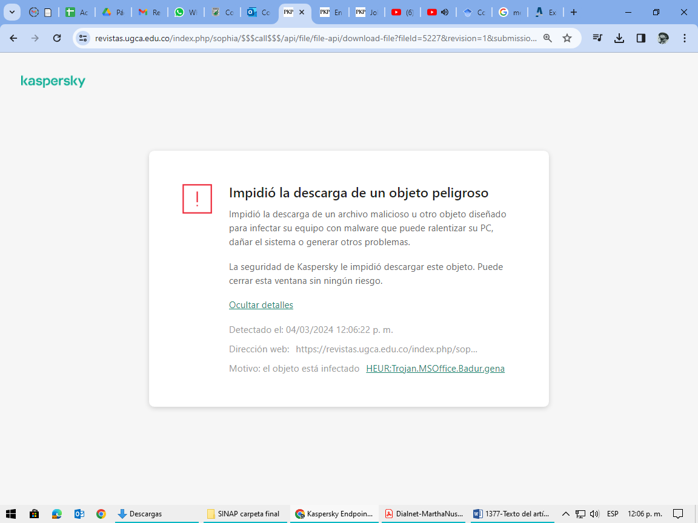The height and width of the screenshot is (523, 698).
Task: Click Ocultar detalles link
Action: click(261, 305)
